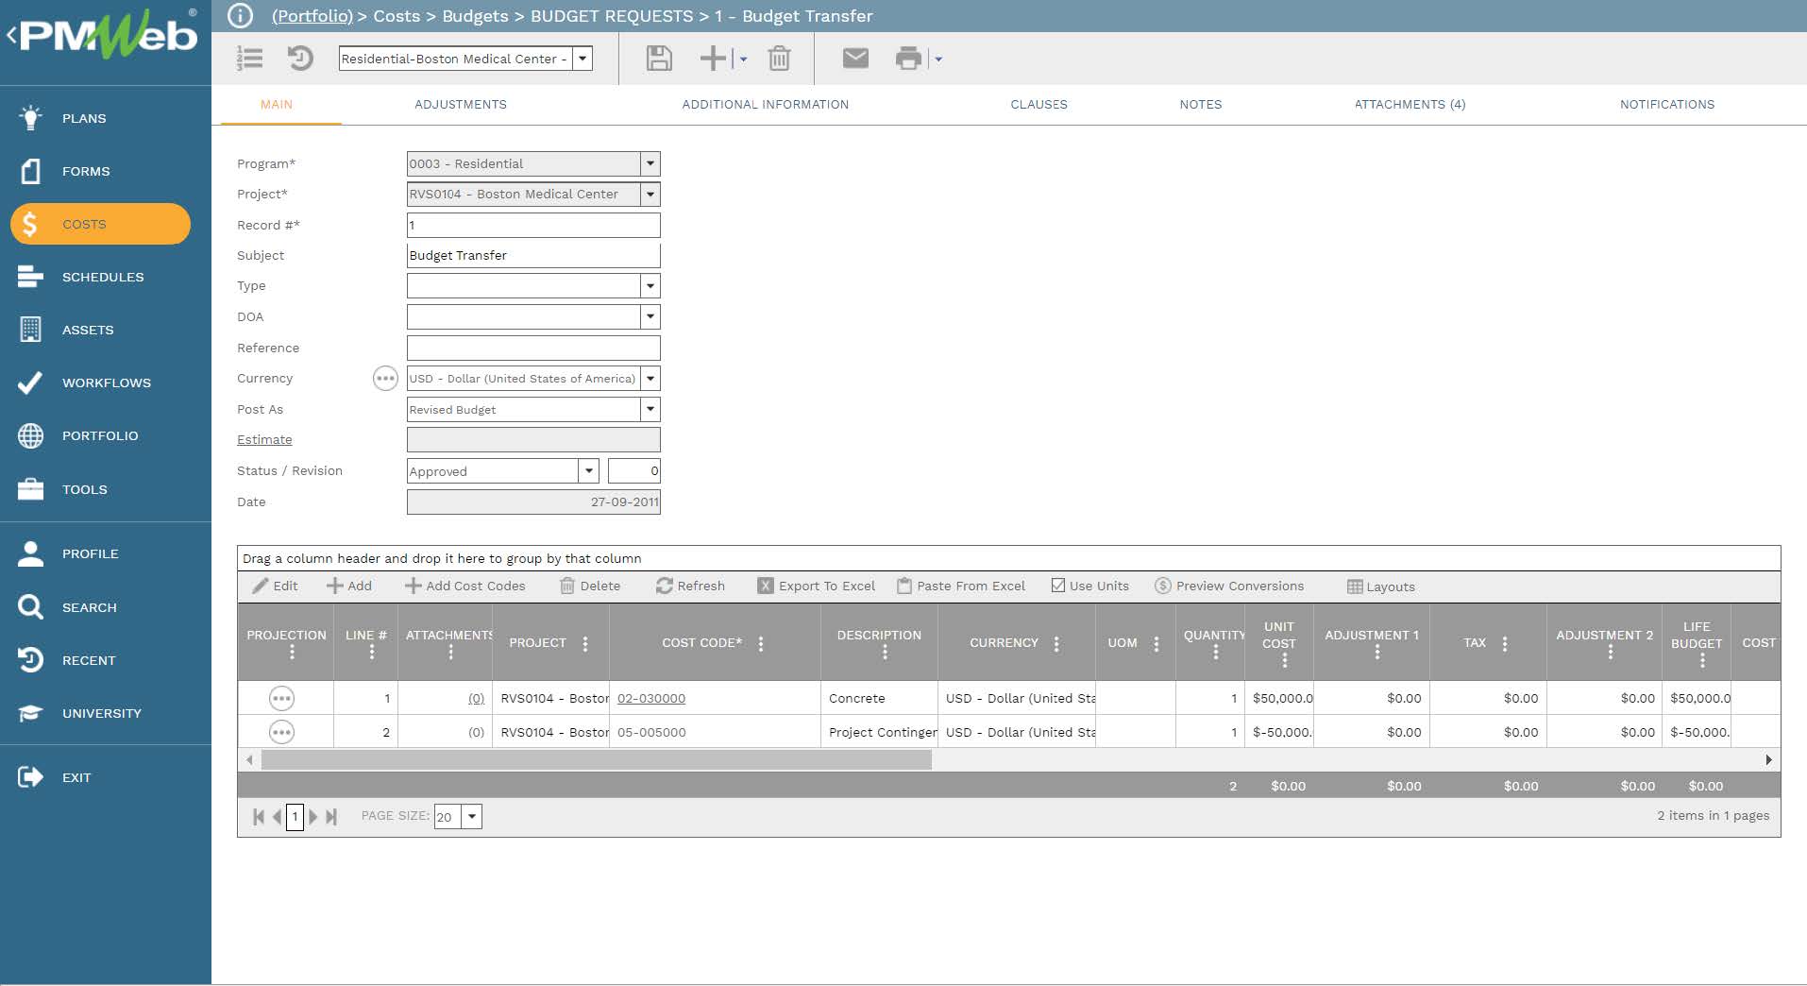Open the Attachments (4) tab
1807x986 pixels.
[x=1410, y=104]
